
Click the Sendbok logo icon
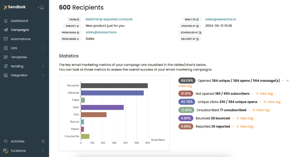pyautogui.click(x=6, y=7)
